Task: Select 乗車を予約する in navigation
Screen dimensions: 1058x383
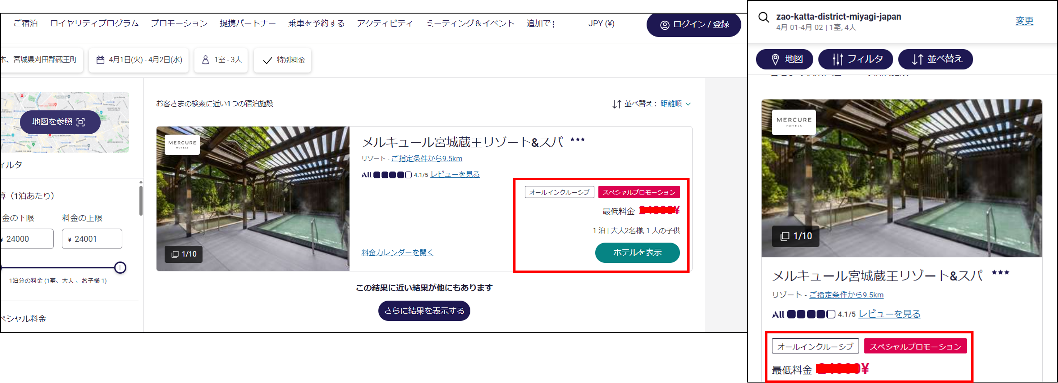Action: [316, 23]
